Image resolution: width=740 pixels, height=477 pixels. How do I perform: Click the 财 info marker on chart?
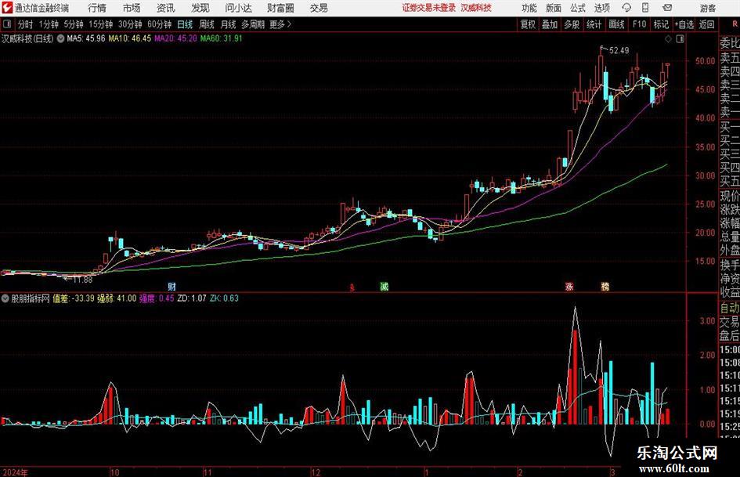[x=171, y=286]
